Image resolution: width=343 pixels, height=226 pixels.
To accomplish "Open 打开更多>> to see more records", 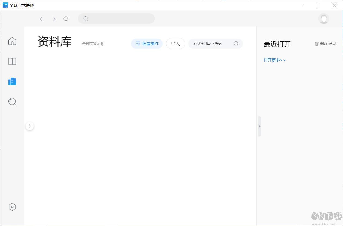I will pos(274,60).
